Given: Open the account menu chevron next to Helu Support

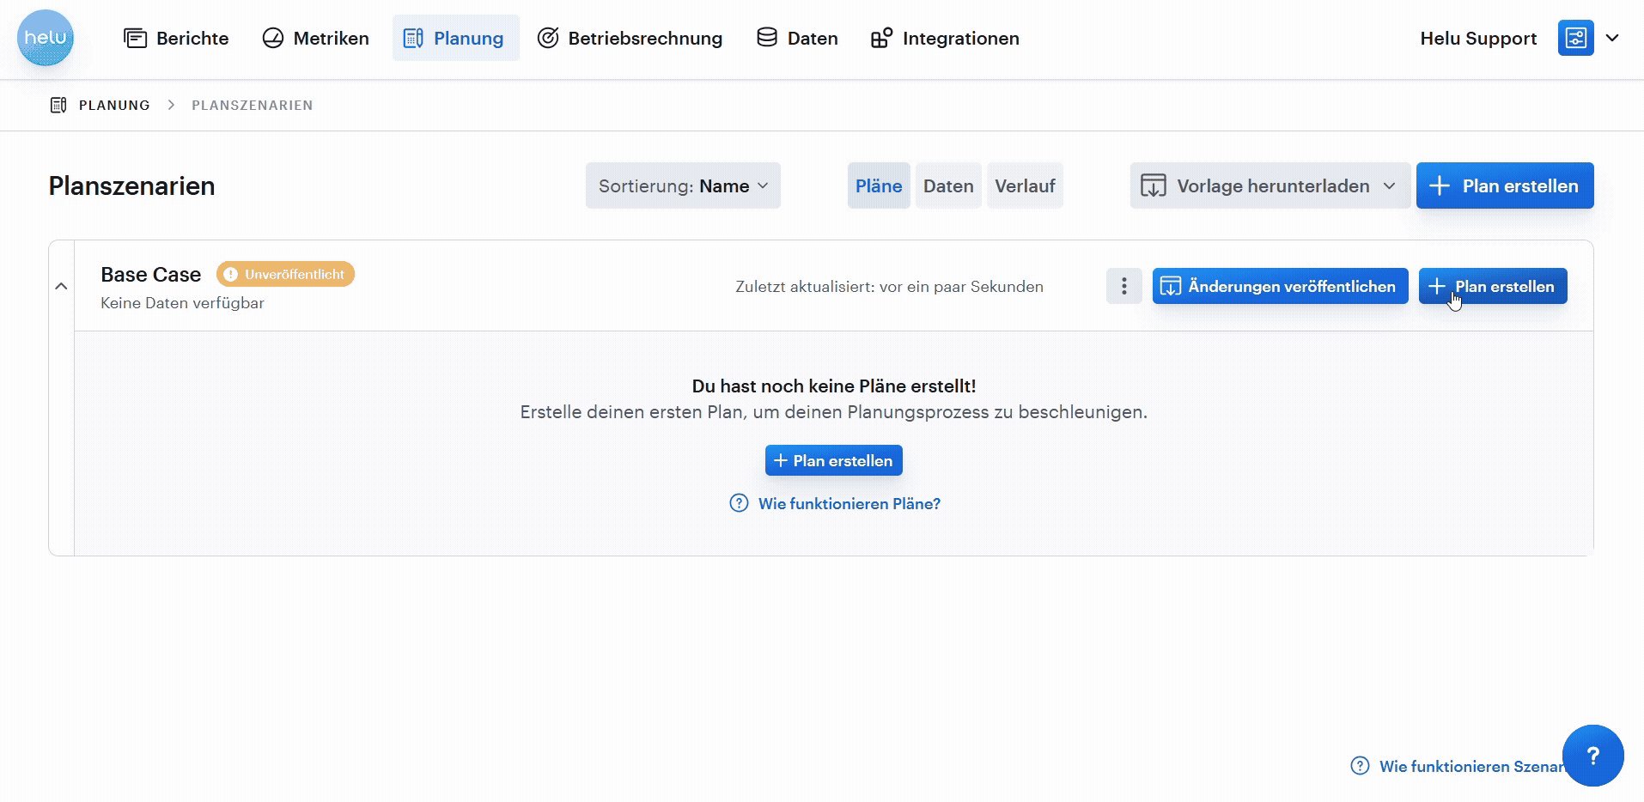Looking at the screenshot, I should point(1612,38).
